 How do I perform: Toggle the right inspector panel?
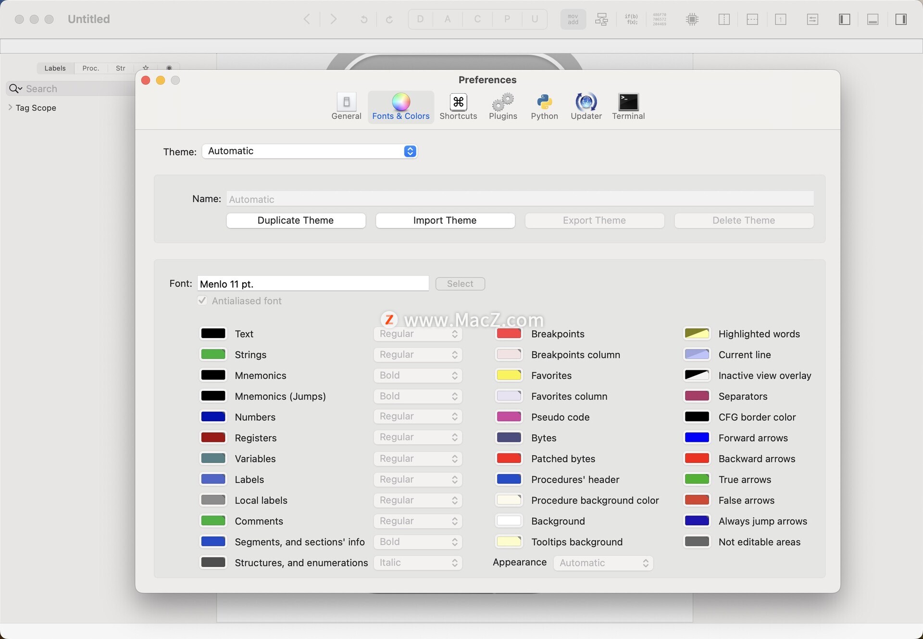click(x=901, y=19)
